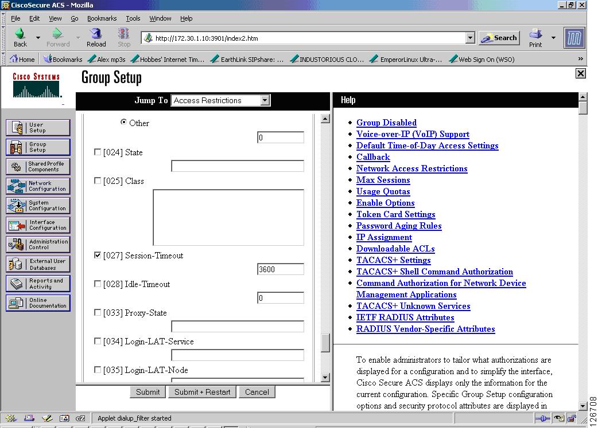Select the Other radio button
This screenshot has height=428, width=598.
(123, 122)
